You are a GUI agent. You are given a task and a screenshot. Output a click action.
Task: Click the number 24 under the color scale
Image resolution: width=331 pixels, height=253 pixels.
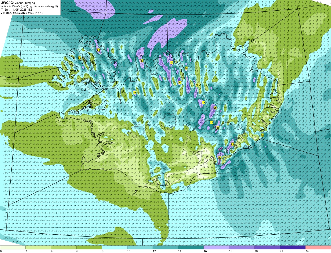tap(307, 251)
